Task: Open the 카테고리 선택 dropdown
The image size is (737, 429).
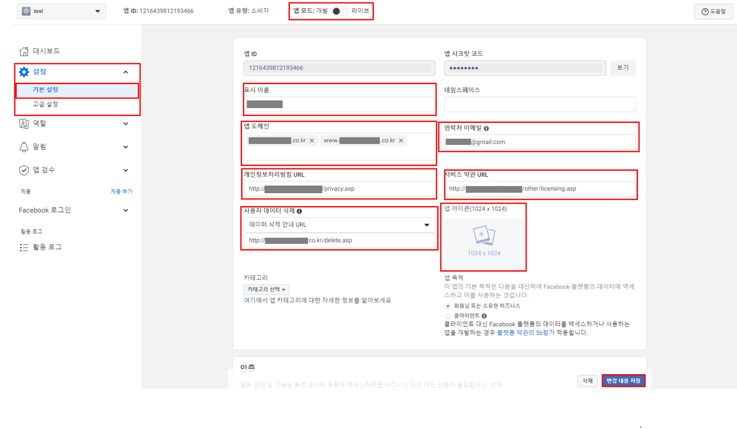Action: pos(266,289)
